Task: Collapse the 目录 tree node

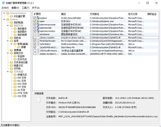Action: pos(8,41)
